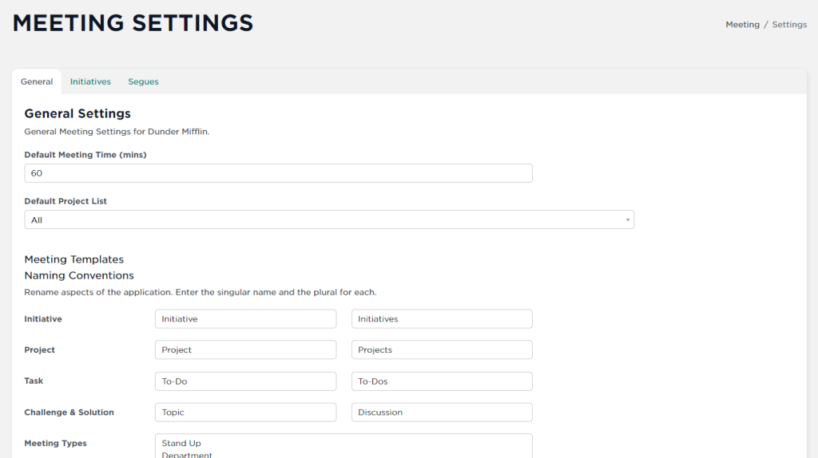Select the Default Project List All combo box
The height and width of the screenshot is (458, 818).
click(329, 220)
